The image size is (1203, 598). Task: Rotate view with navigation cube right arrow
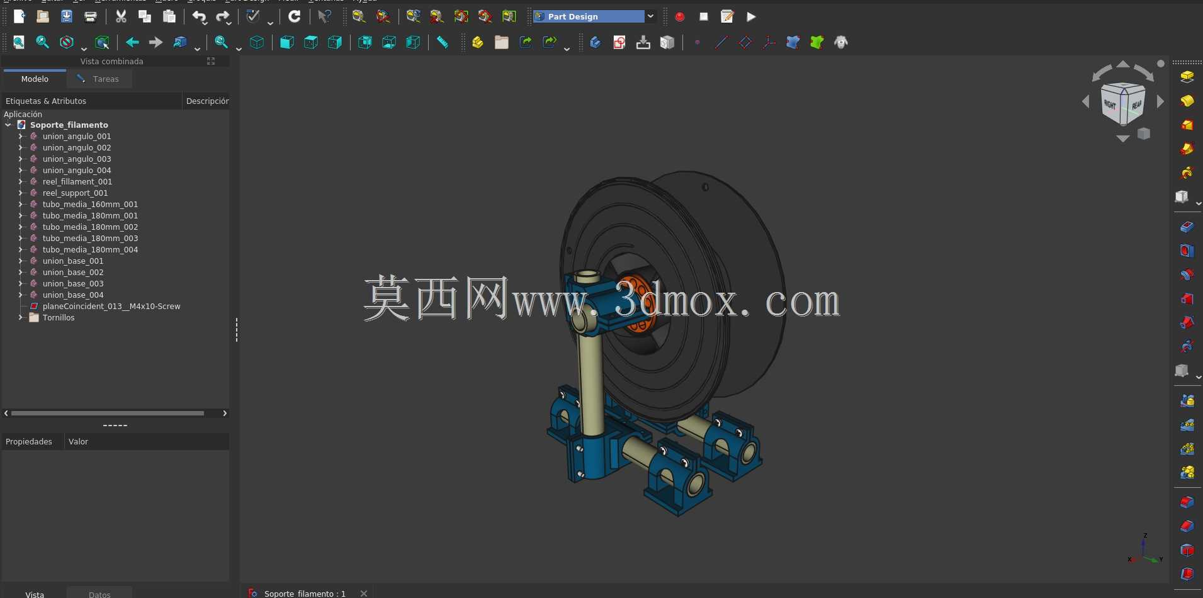coord(1160,101)
